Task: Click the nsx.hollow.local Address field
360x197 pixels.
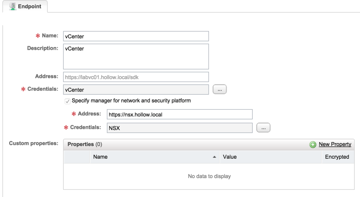Action: pyautogui.click(x=180, y=114)
